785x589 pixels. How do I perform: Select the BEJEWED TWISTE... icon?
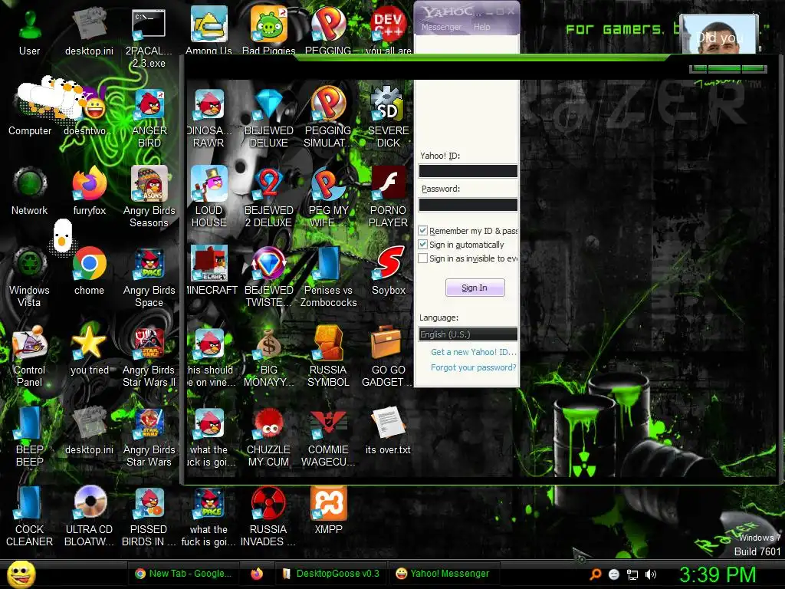pos(269,276)
